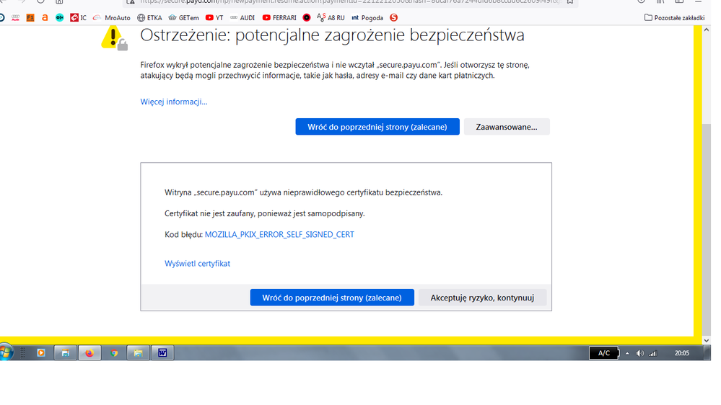Open the teal OLX bookmark icon

coord(59,18)
